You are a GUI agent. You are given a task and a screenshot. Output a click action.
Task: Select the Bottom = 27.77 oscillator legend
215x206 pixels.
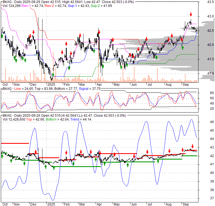[66, 89]
